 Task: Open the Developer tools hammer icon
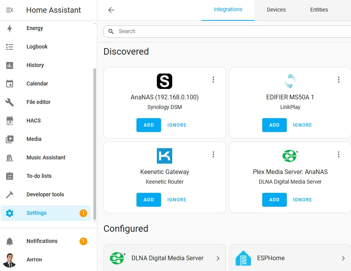[x=9, y=194]
